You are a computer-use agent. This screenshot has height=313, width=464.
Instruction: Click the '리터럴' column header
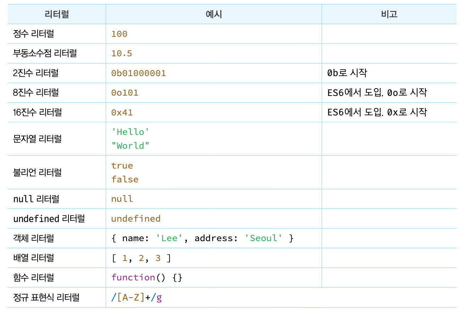click(x=57, y=14)
